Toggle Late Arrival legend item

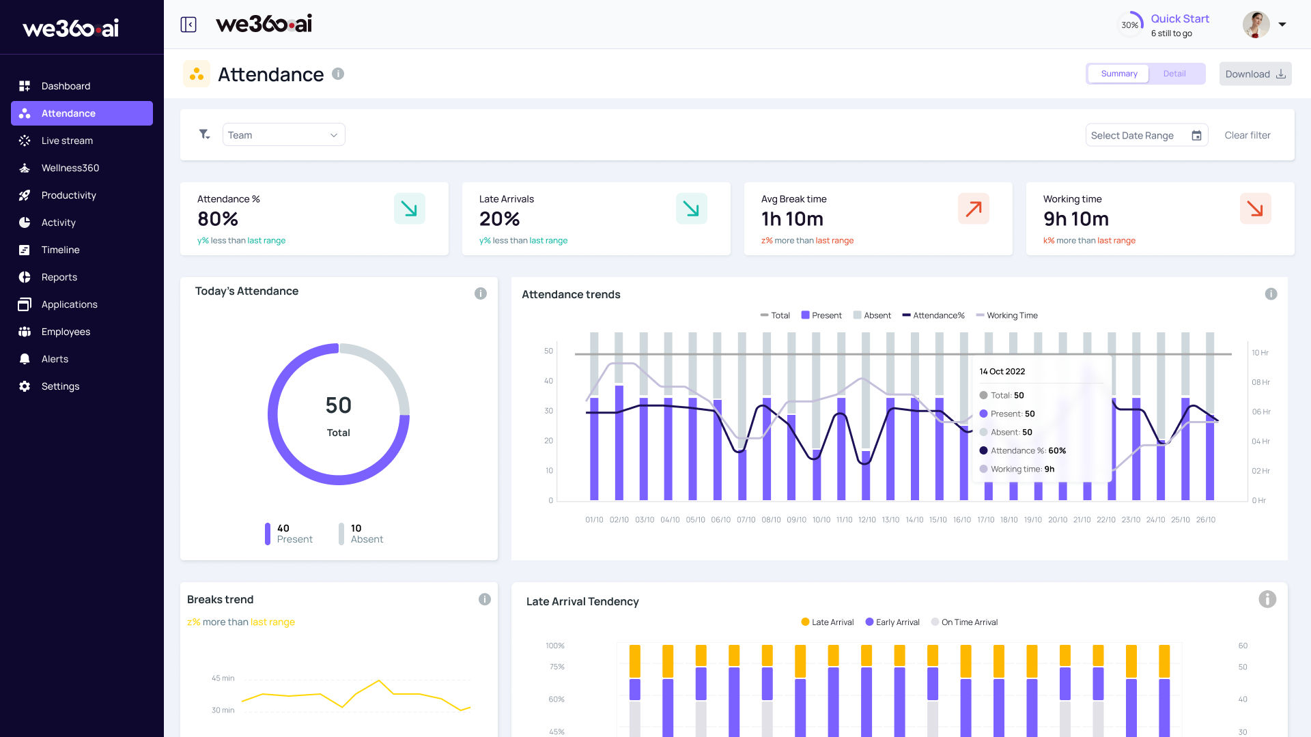click(827, 622)
